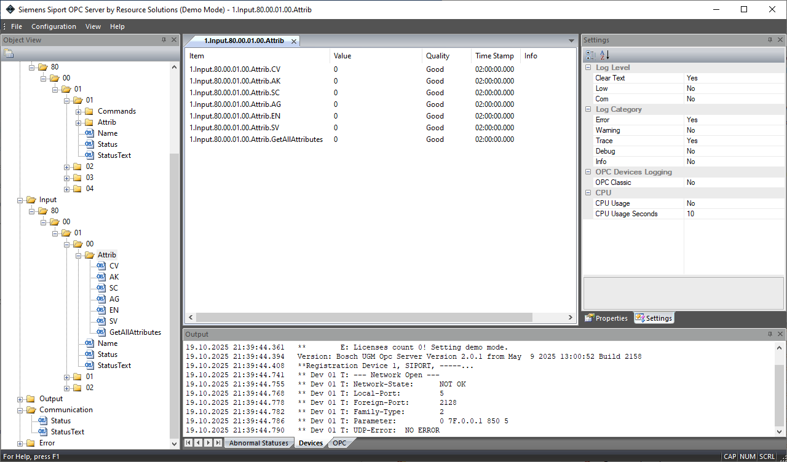Toggle the Clear Text value in Log Level

tap(733, 78)
